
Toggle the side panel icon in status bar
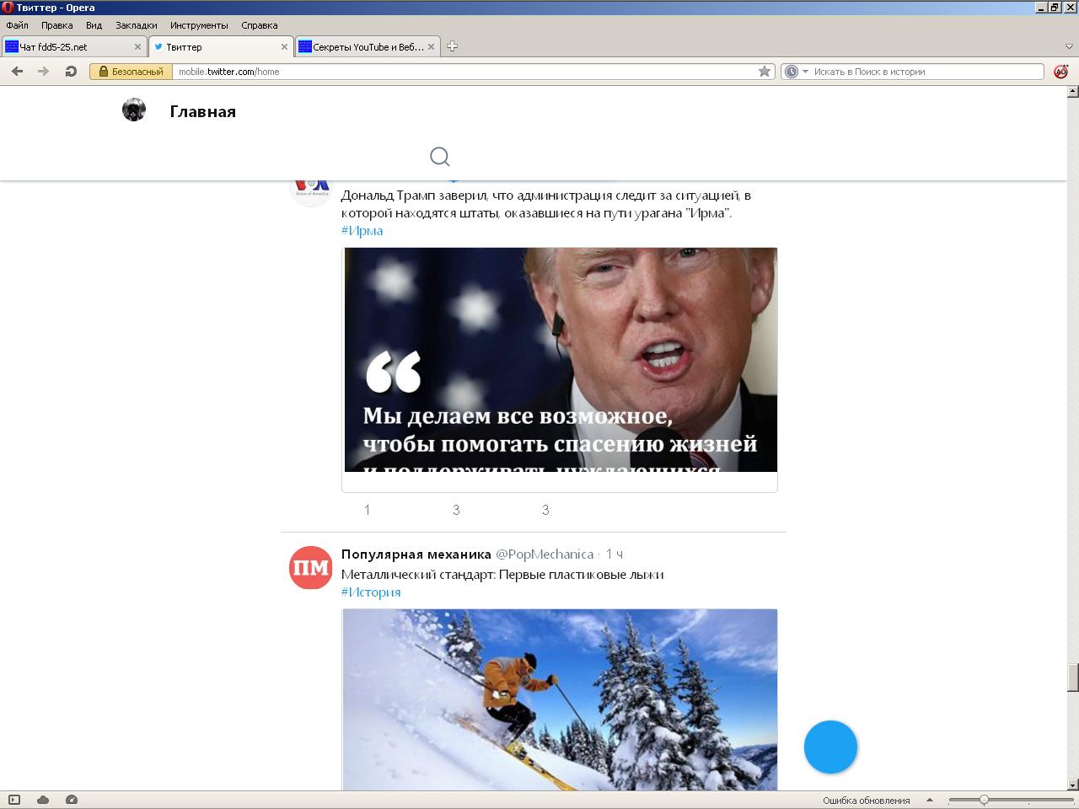[x=14, y=800]
